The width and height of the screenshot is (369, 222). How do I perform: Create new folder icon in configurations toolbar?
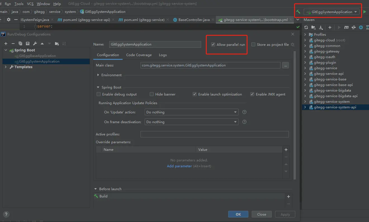(x=57, y=44)
